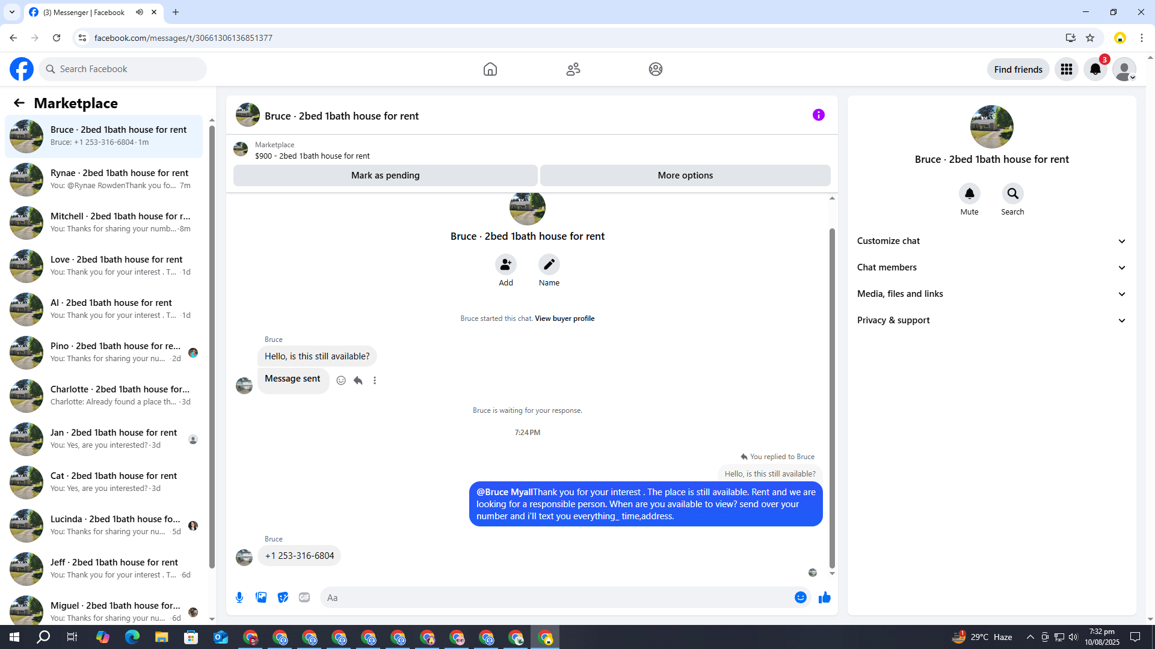React to 'Message sent' with emoji
The image size is (1155, 649).
point(341,380)
